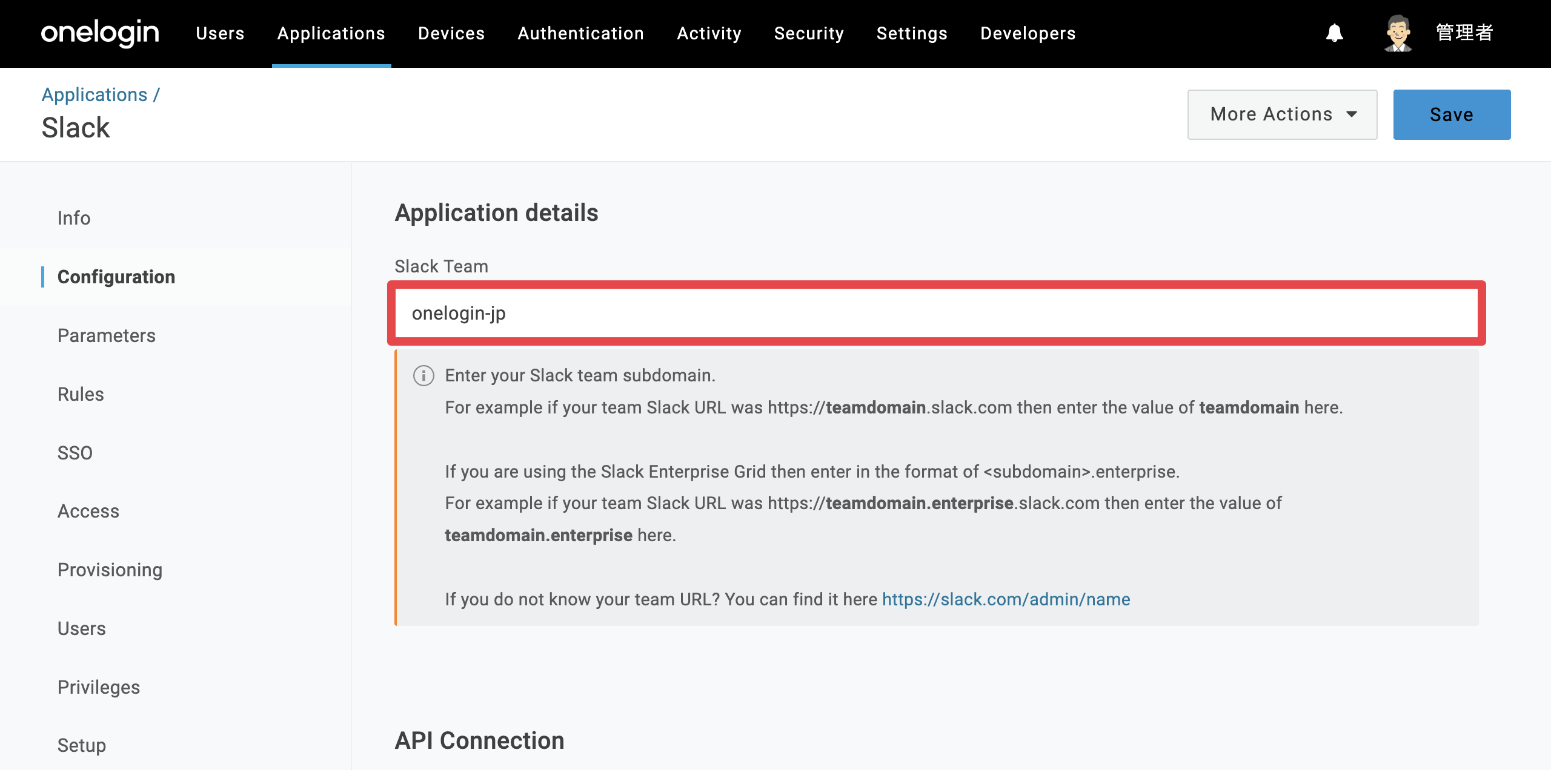This screenshot has width=1551, height=770.
Task: Open the Authentication menu
Action: 580,33
